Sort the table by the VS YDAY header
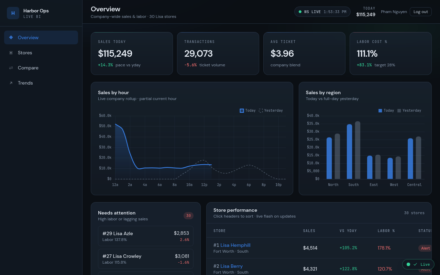The height and width of the screenshot is (275, 440). tap(348, 231)
